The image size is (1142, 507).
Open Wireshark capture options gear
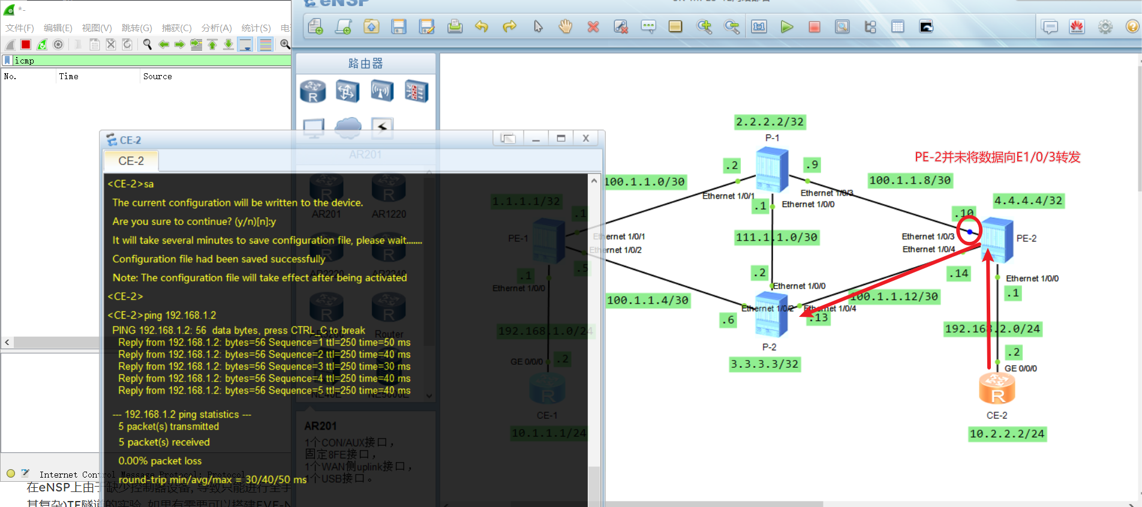tap(58, 44)
